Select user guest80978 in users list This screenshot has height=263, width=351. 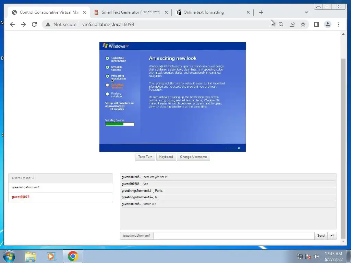(x=61, y=197)
